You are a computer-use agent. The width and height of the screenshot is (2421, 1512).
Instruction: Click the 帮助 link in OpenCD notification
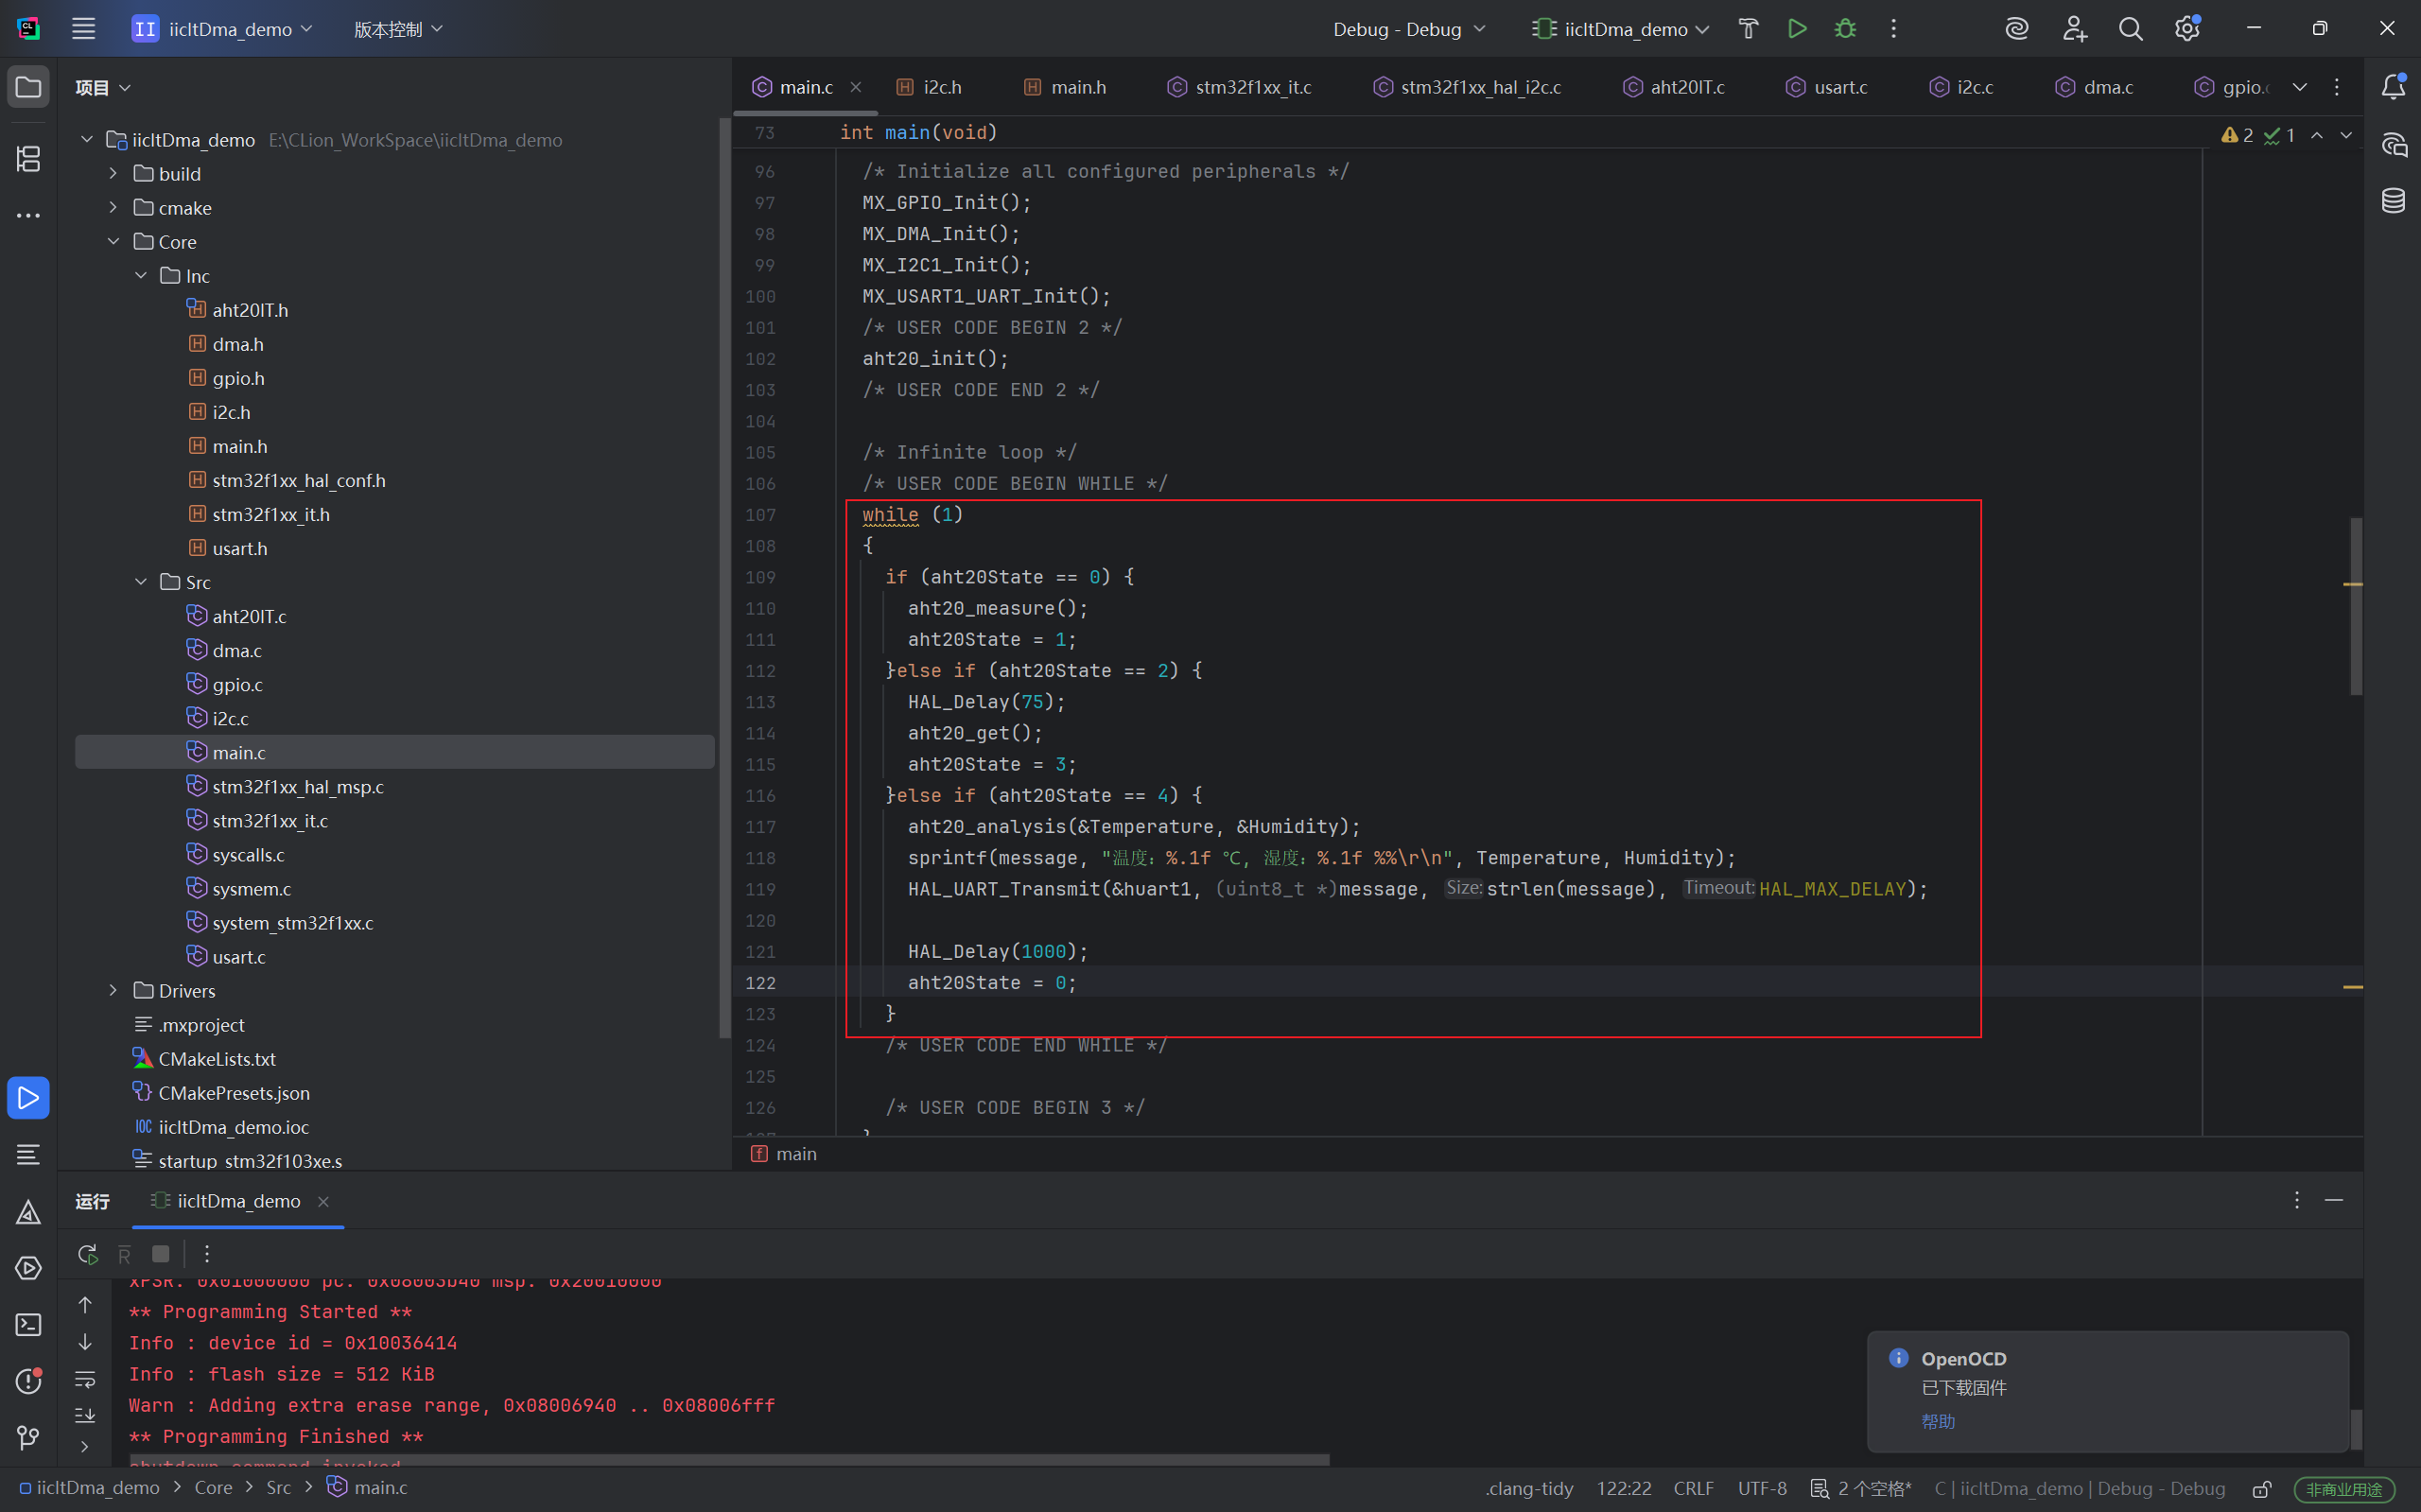coord(1937,1421)
